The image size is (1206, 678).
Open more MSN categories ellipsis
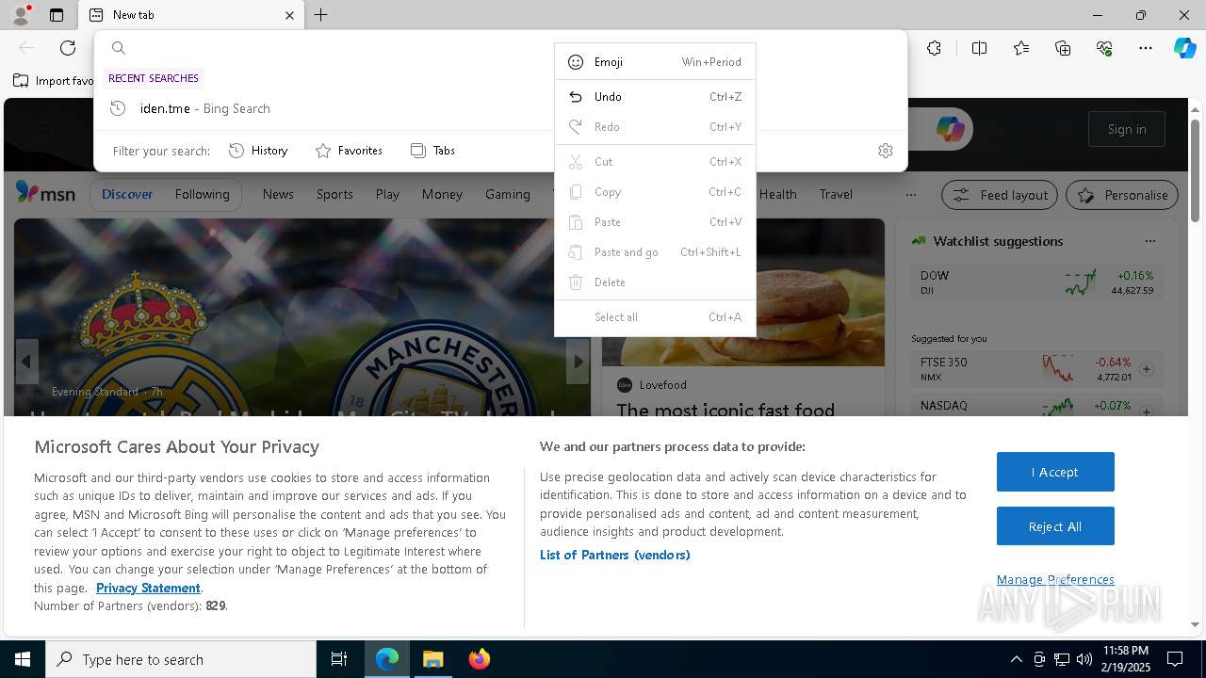(x=910, y=195)
